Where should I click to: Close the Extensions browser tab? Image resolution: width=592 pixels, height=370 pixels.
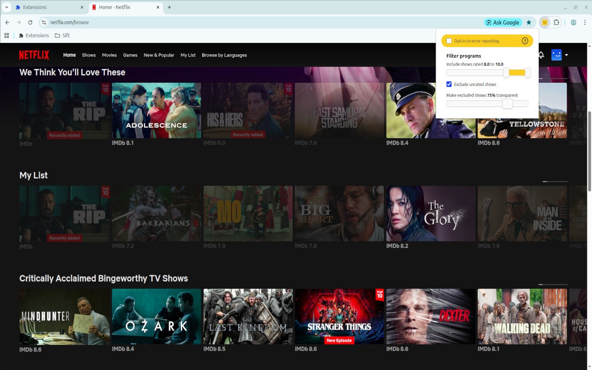82,7
